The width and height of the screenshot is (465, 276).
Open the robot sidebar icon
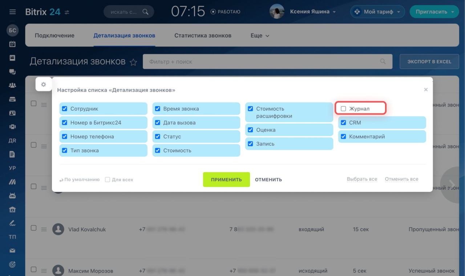(x=12, y=196)
